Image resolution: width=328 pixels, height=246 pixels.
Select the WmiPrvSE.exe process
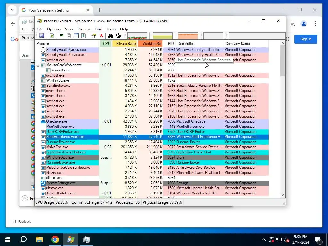point(58,80)
